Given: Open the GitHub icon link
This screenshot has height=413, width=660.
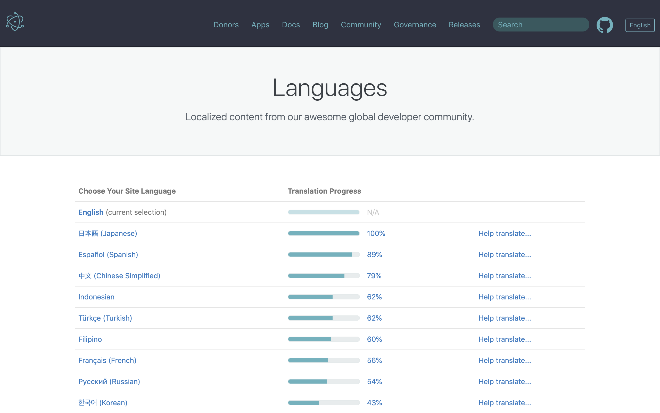Looking at the screenshot, I should (x=605, y=25).
